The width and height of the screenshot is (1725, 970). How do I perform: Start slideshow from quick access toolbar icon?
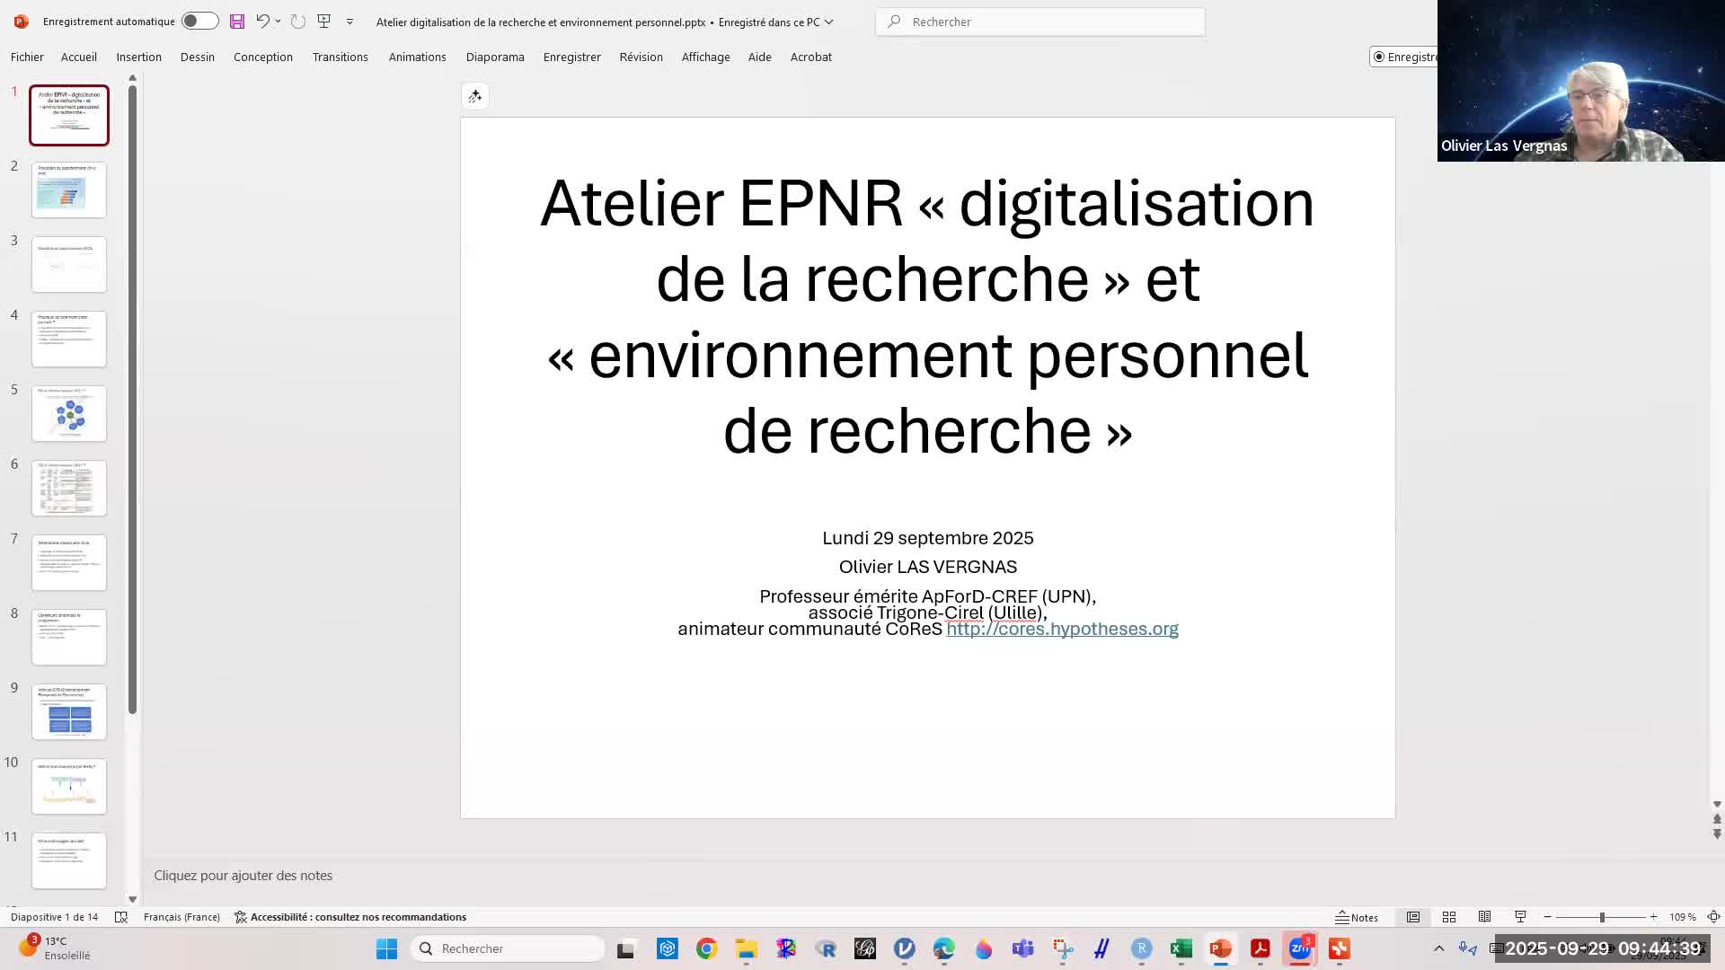pos(324,21)
